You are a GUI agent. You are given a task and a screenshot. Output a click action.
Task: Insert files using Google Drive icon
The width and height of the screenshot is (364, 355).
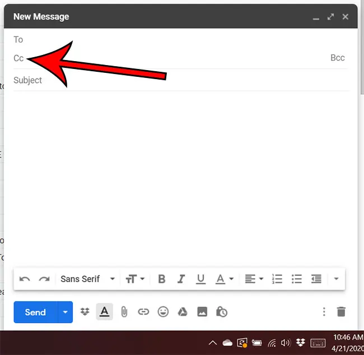182,312
